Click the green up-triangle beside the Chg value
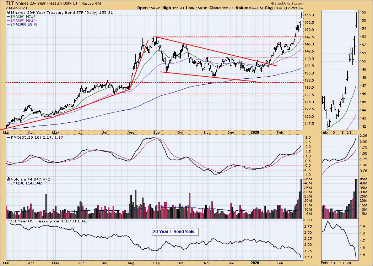373x266 pixels. pyautogui.click(x=302, y=8)
